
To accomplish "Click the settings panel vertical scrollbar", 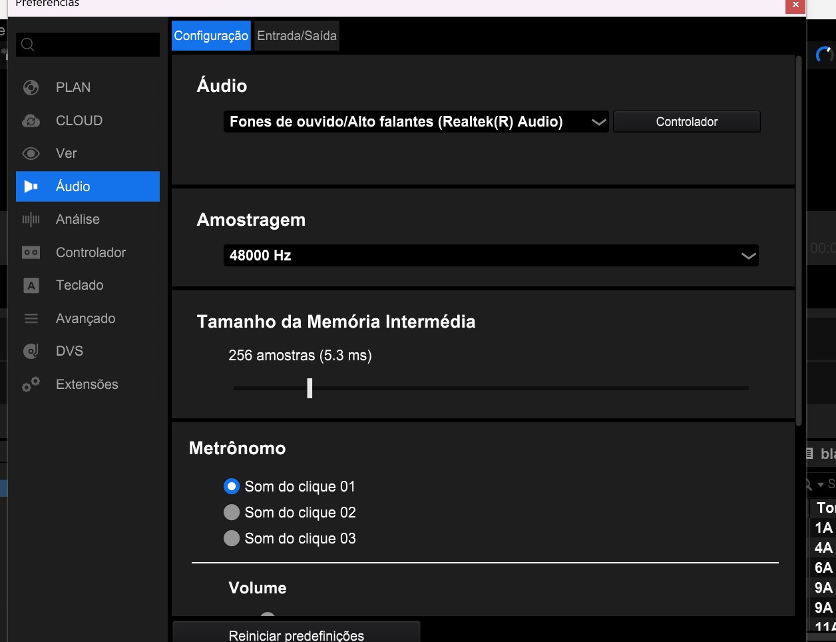I will pyautogui.click(x=799, y=241).
